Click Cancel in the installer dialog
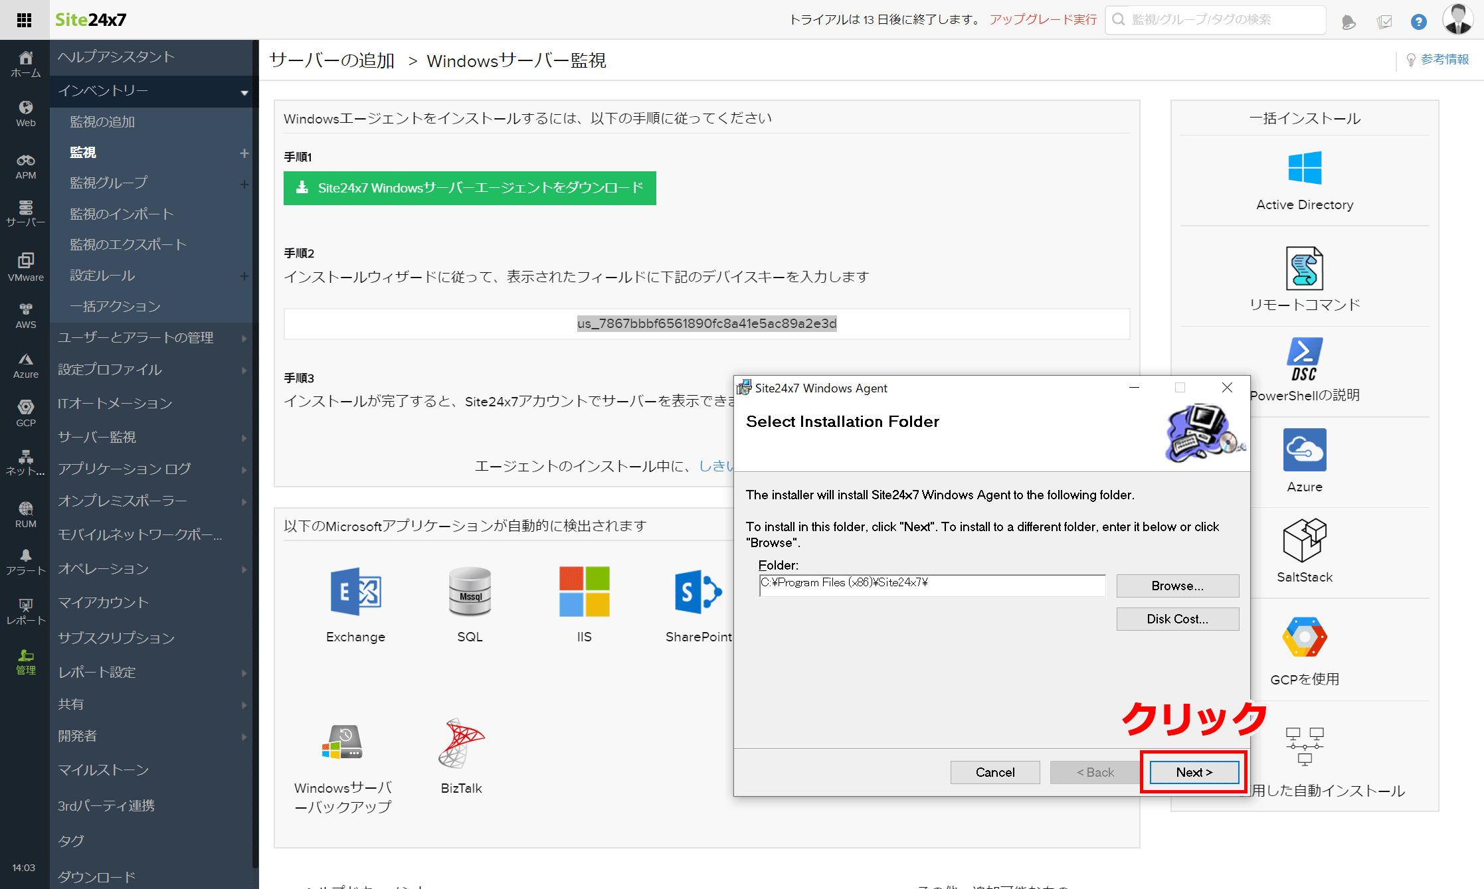 [995, 772]
